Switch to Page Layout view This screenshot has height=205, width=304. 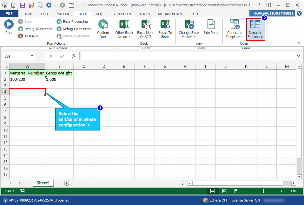point(224,191)
